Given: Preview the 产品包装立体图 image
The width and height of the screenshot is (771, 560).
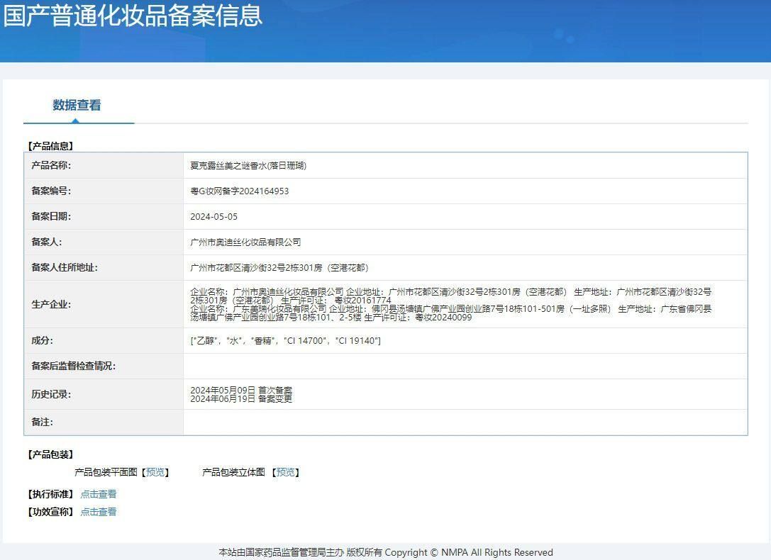Looking at the screenshot, I should pos(286,472).
